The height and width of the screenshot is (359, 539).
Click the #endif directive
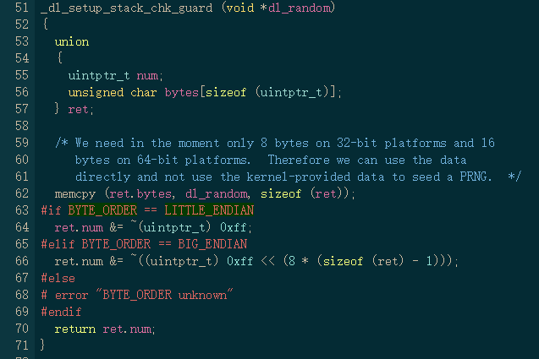[x=61, y=311]
